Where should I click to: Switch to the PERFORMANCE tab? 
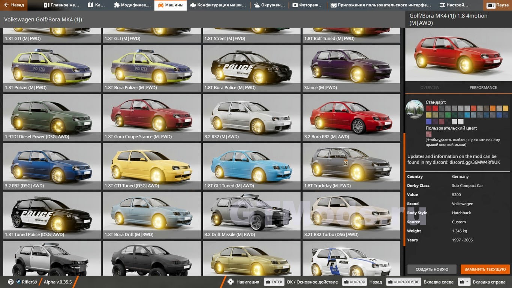[x=483, y=87]
